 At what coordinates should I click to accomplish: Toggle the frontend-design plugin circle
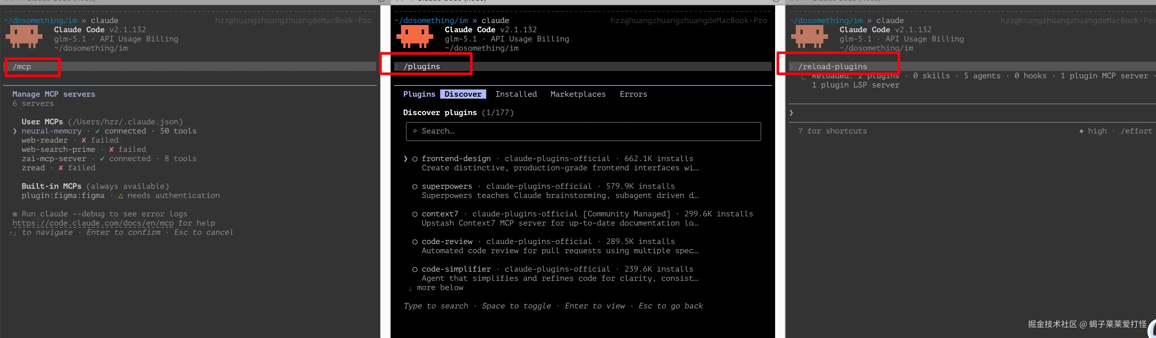tap(415, 159)
